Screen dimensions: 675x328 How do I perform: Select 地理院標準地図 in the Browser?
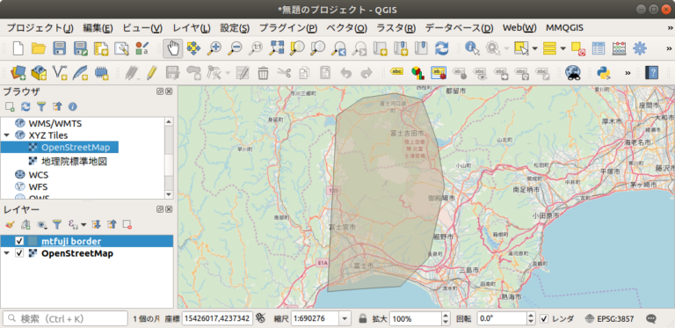pyautogui.click(x=74, y=162)
